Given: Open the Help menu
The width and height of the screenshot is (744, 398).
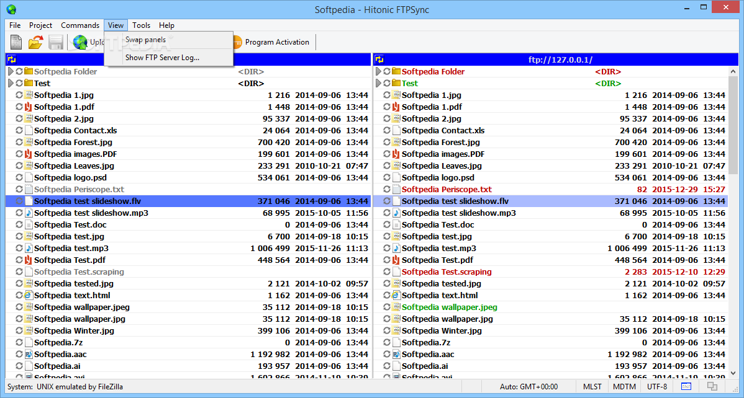Looking at the screenshot, I should click(x=166, y=25).
